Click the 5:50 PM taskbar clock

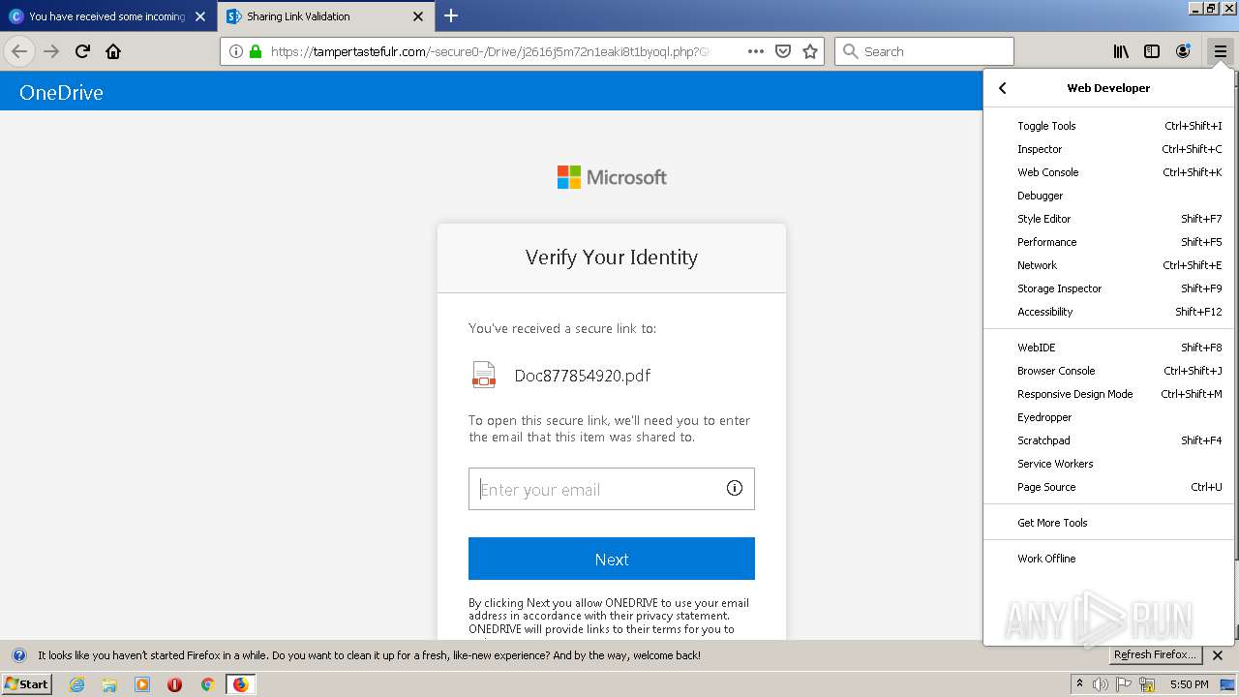click(1189, 684)
